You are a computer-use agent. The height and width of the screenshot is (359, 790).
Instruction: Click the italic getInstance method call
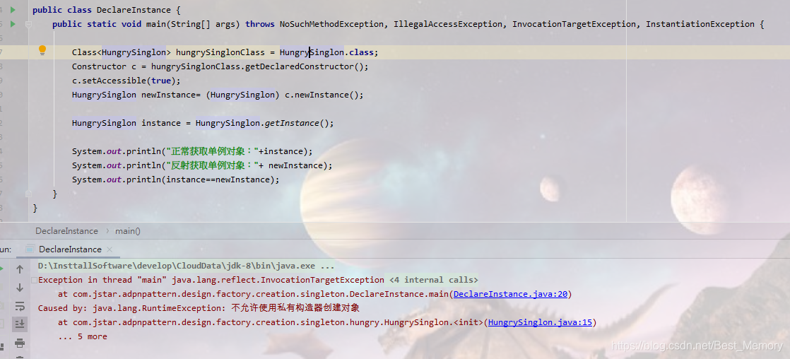pos(293,123)
